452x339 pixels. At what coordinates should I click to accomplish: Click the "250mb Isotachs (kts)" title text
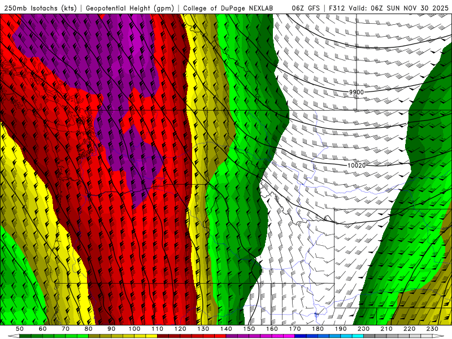coord(40,8)
